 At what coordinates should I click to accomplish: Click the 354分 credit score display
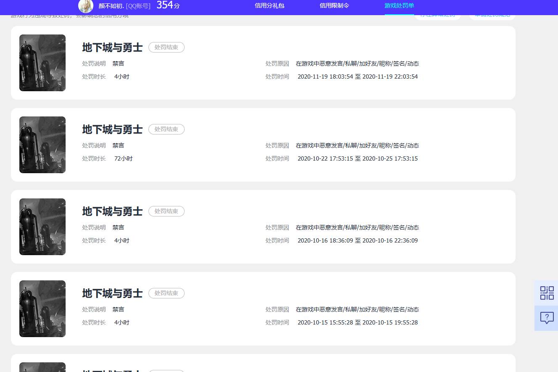[167, 5]
